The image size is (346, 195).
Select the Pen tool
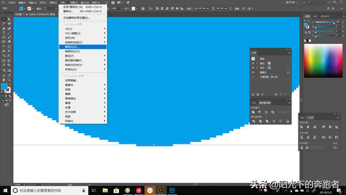click(4, 28)
